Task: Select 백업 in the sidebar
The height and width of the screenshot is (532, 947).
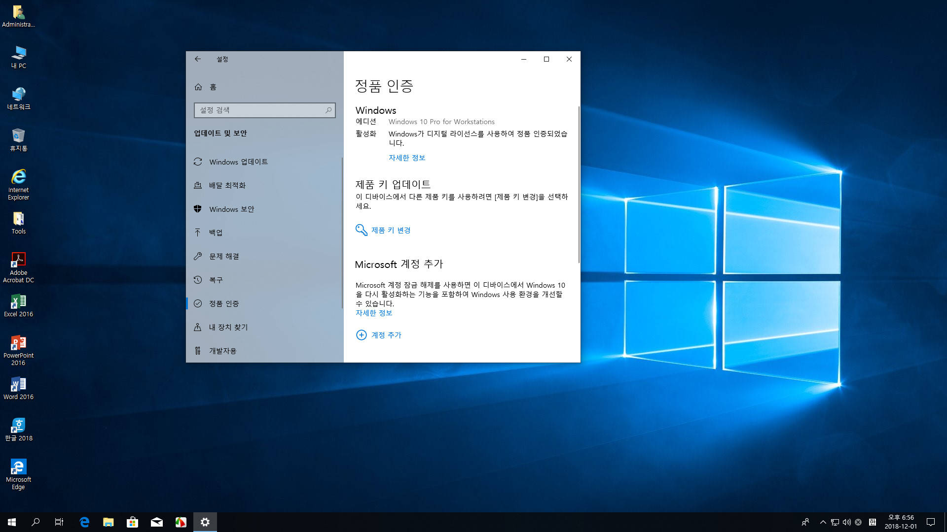Action: (264, 233)
